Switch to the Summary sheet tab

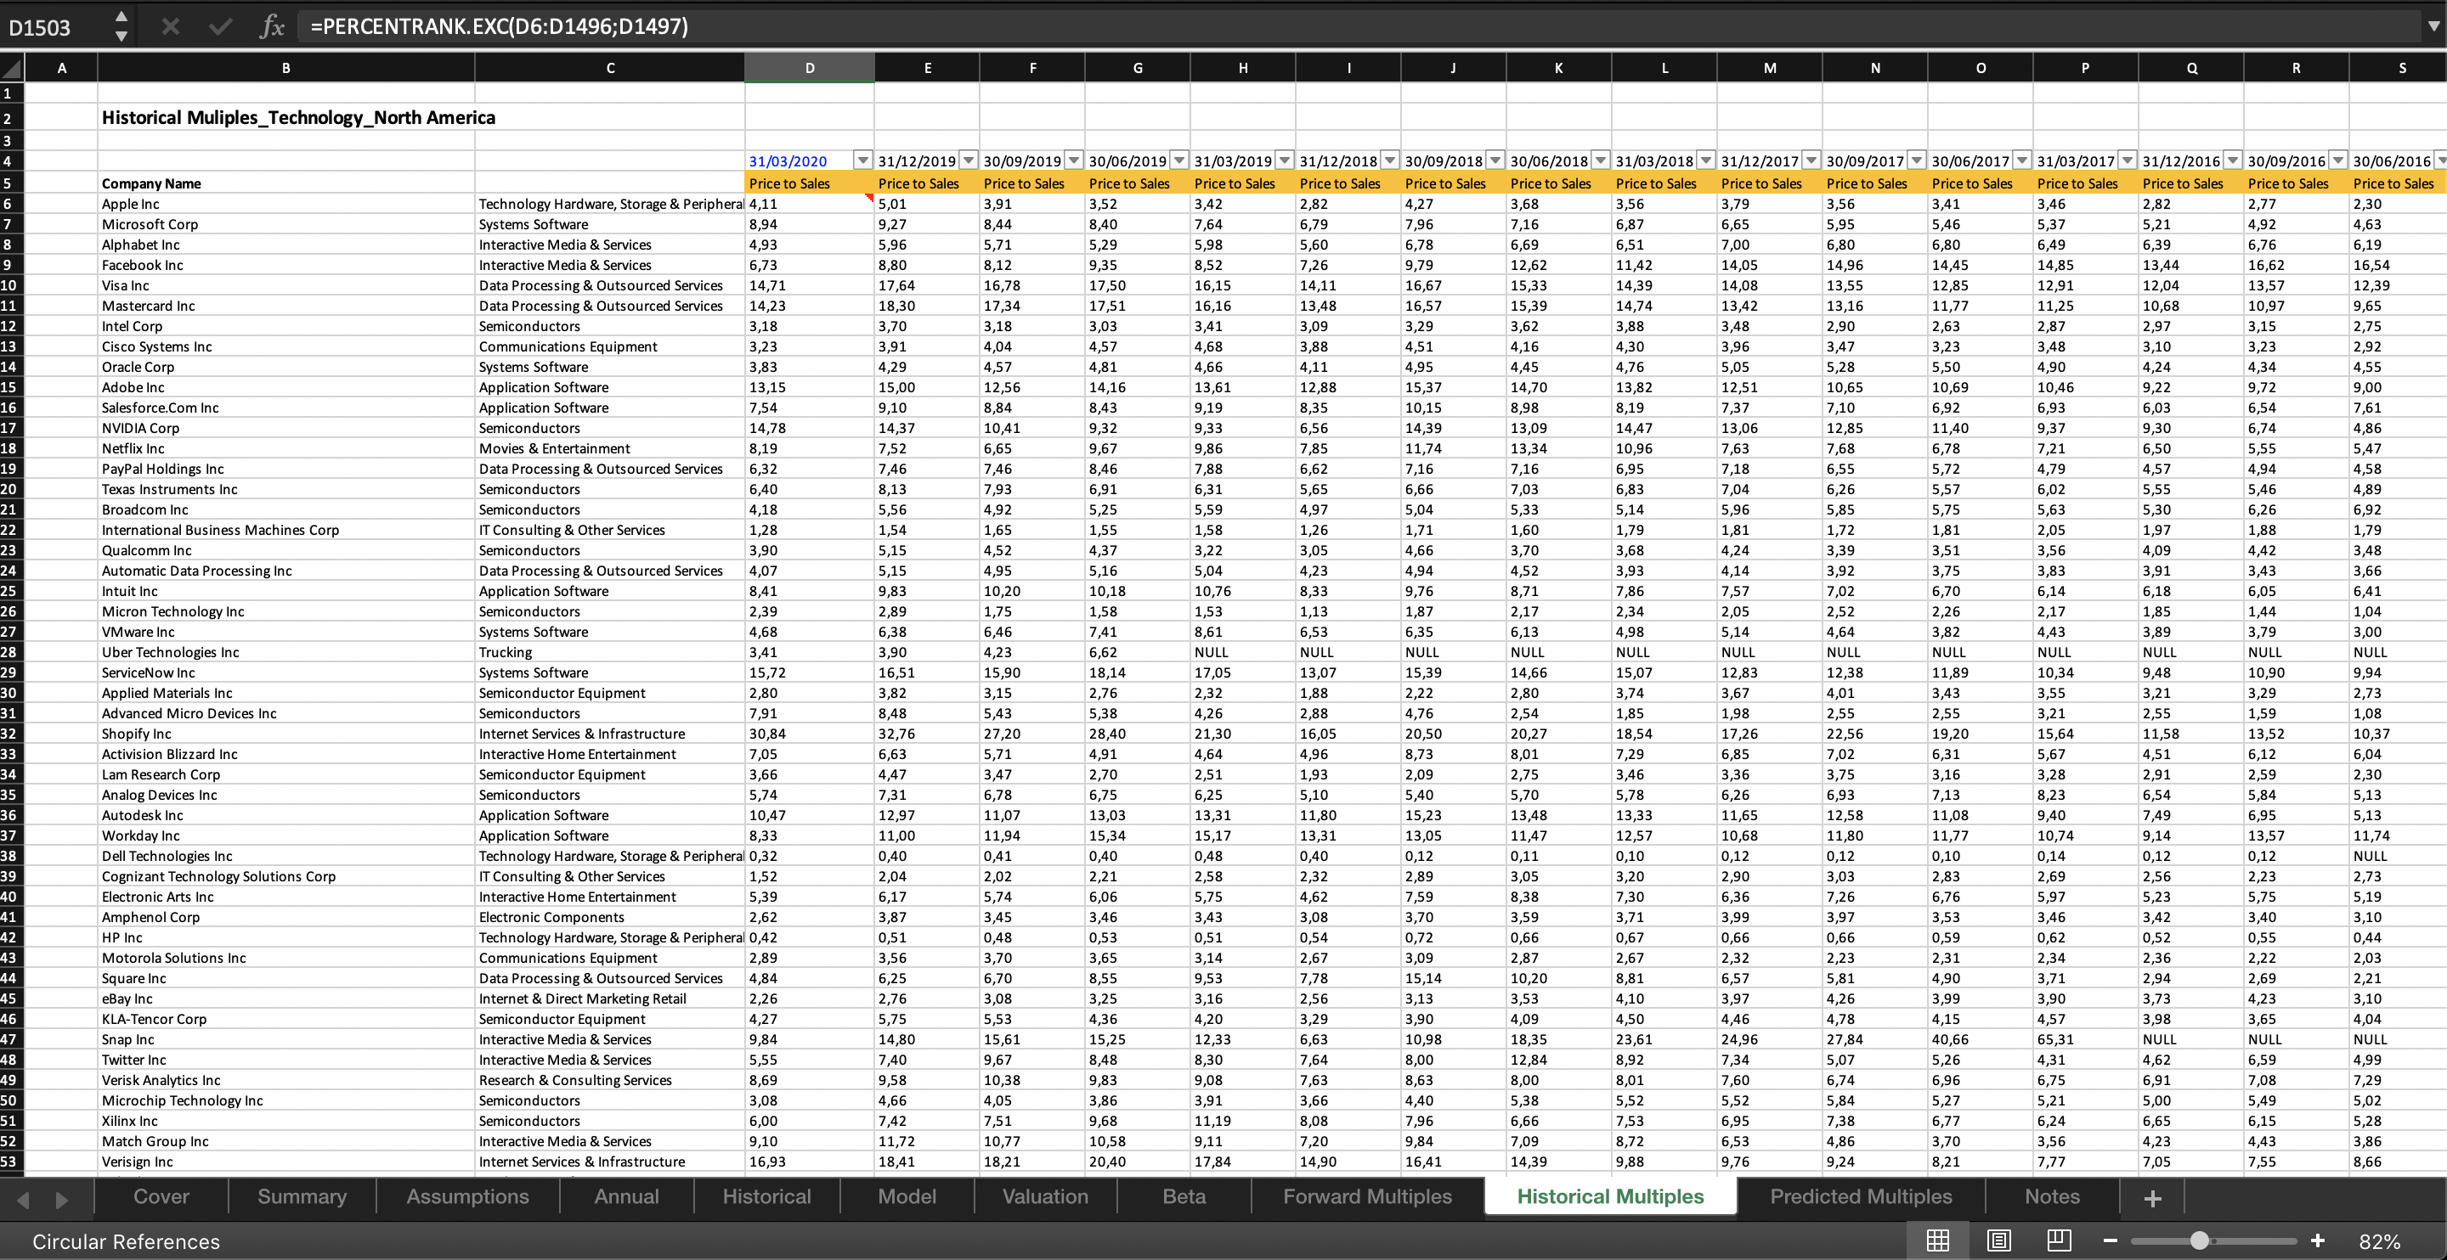point(302,1196)
